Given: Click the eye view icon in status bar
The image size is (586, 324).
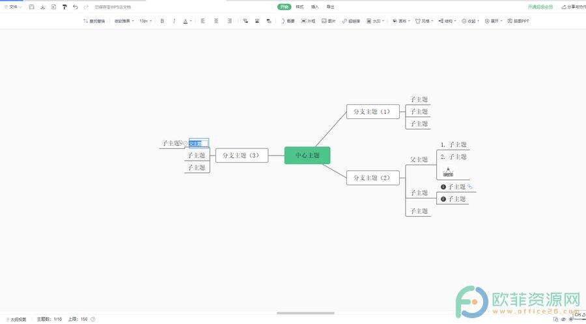Looking at the screenshot, I should click(x=564, y=319).
